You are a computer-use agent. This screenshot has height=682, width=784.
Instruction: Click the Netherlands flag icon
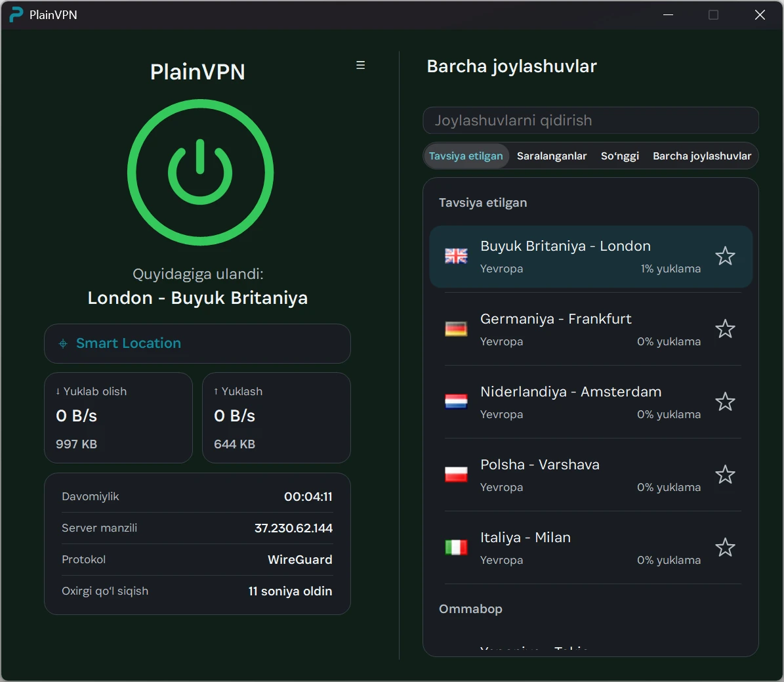tap(456, 402)
